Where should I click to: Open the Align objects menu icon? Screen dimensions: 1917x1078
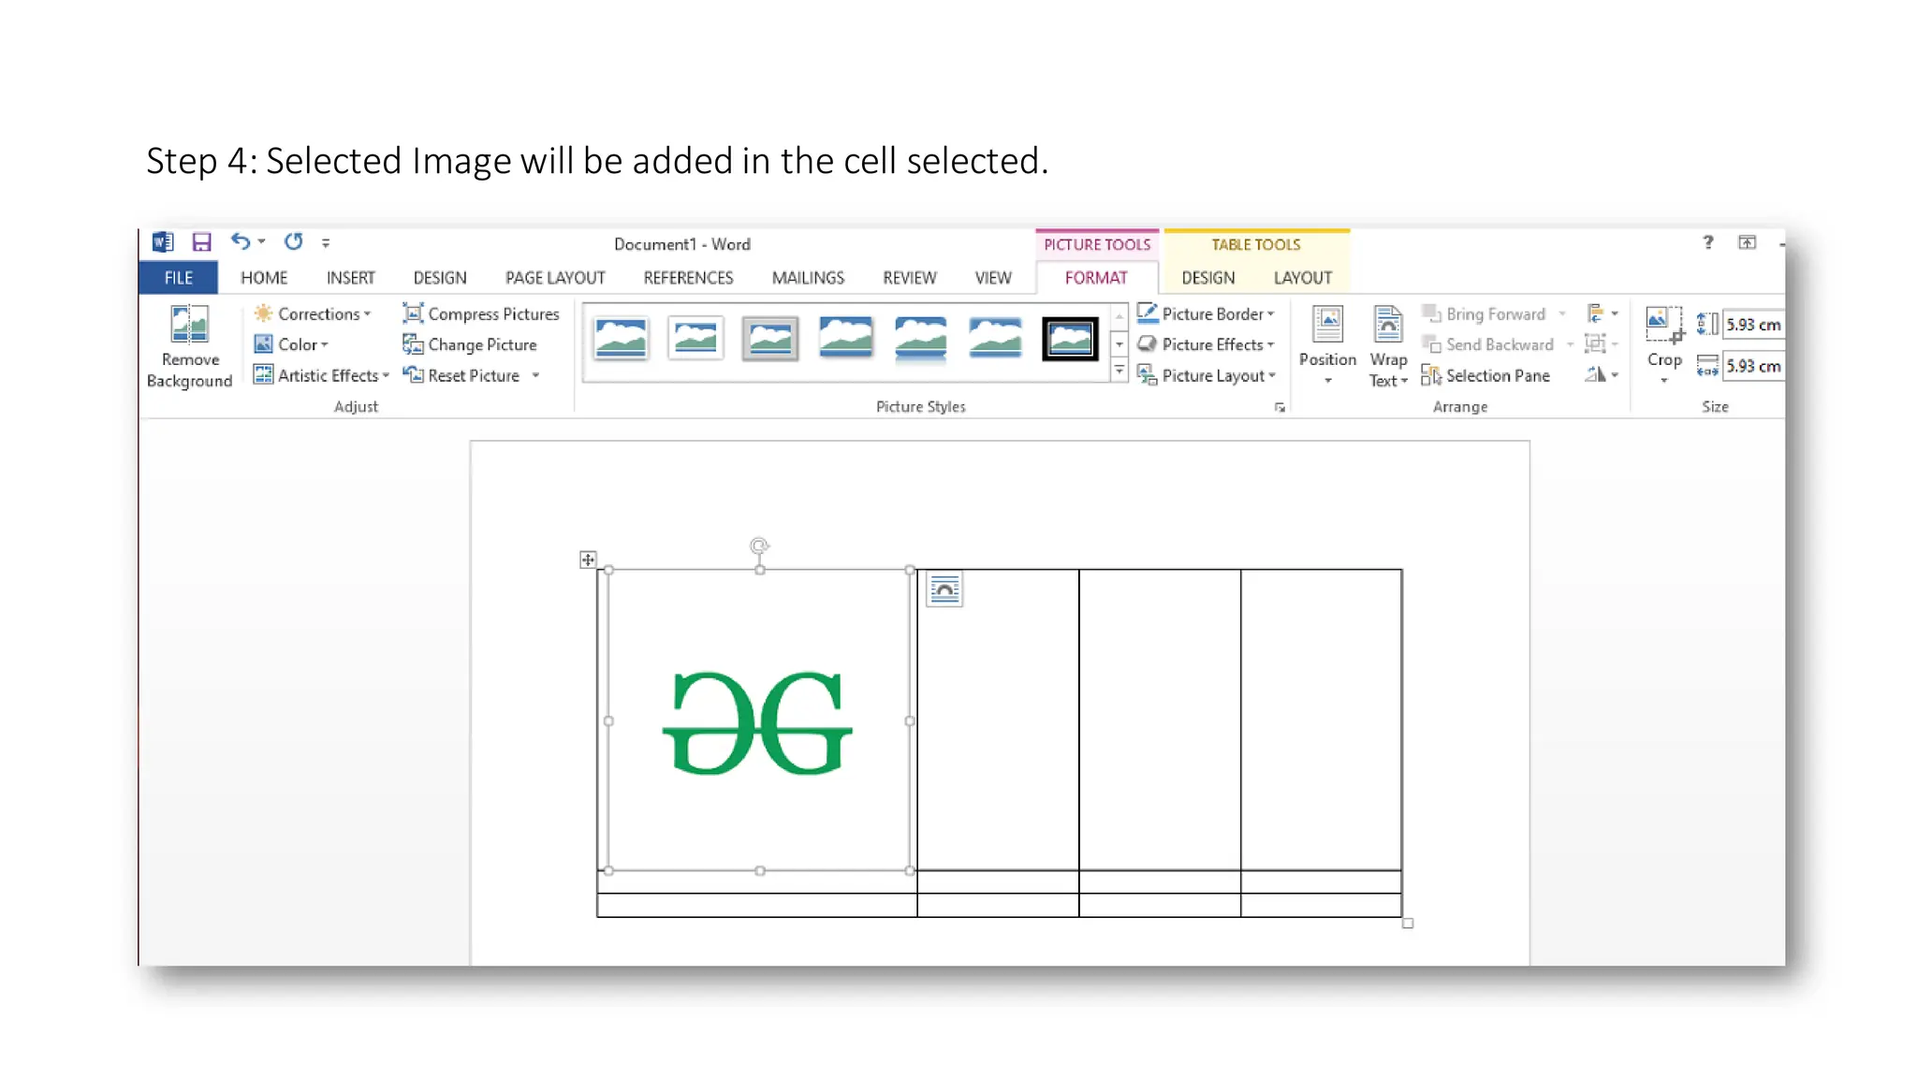[1602, 313]
